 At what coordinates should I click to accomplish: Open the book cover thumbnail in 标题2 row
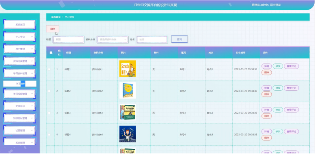(x=127, y=90)
